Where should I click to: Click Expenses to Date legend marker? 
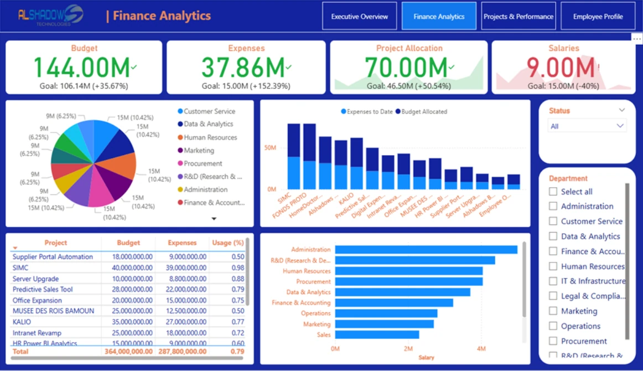(344, 112)
